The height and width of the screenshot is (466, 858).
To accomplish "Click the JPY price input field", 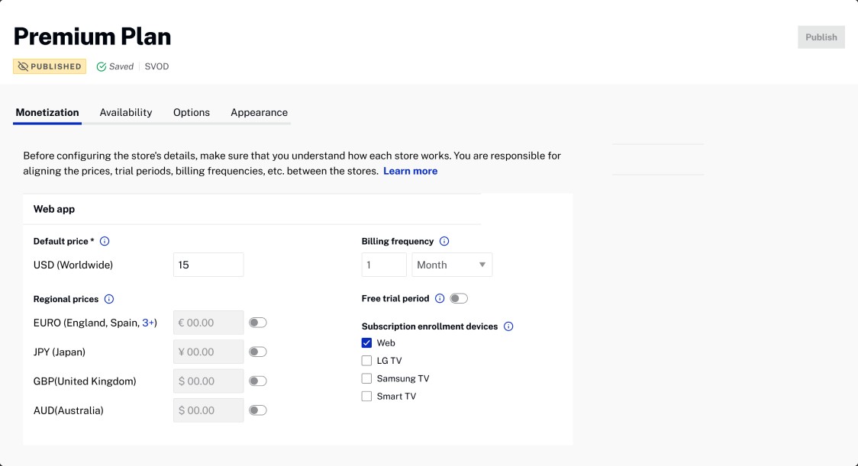I will 208,352.
